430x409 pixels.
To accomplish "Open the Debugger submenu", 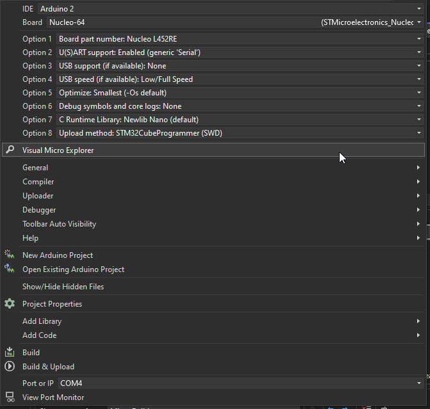I will click(x=213, y=210).
